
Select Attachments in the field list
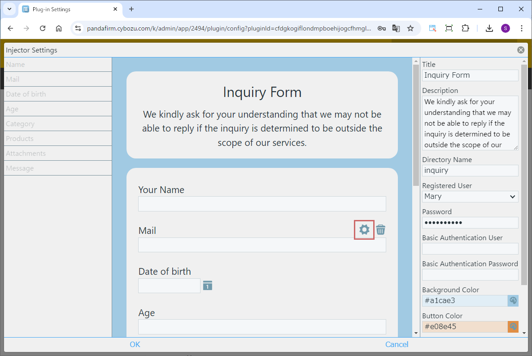(x=58, y=153)
